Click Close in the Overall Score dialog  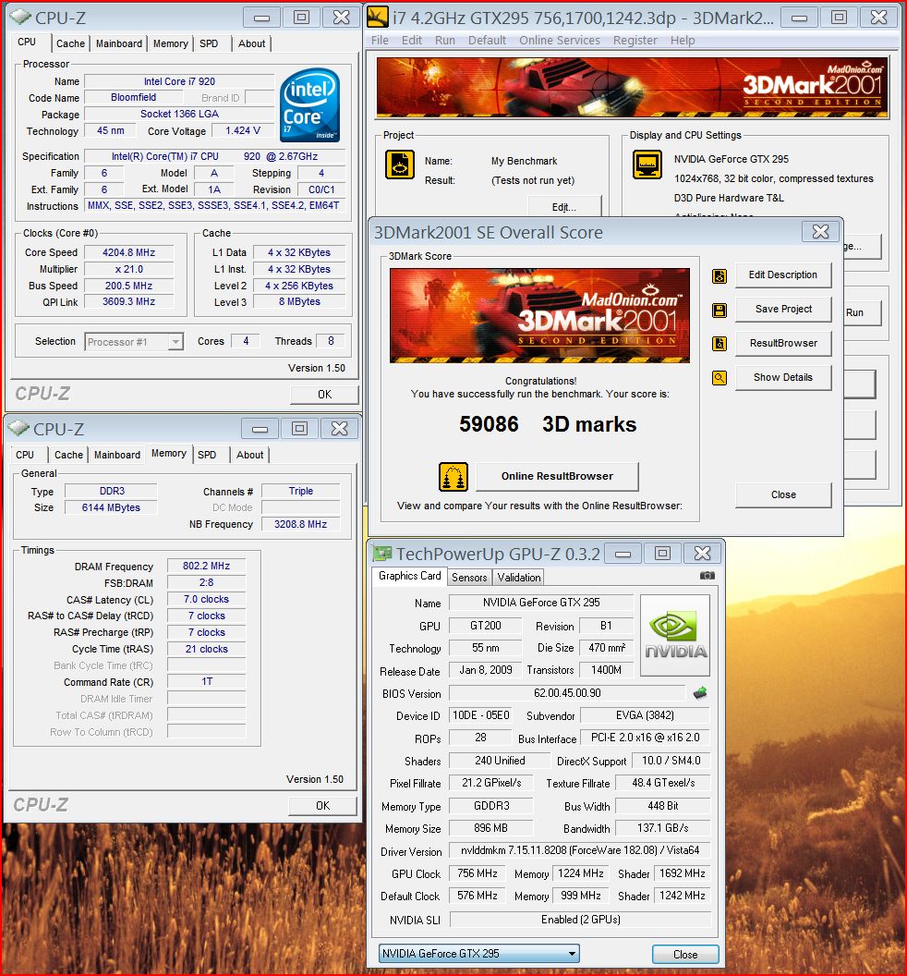[x=782, y=494]
